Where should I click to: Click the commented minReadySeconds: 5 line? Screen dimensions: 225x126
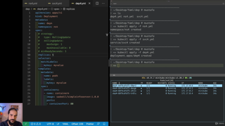tap(52, 51)
